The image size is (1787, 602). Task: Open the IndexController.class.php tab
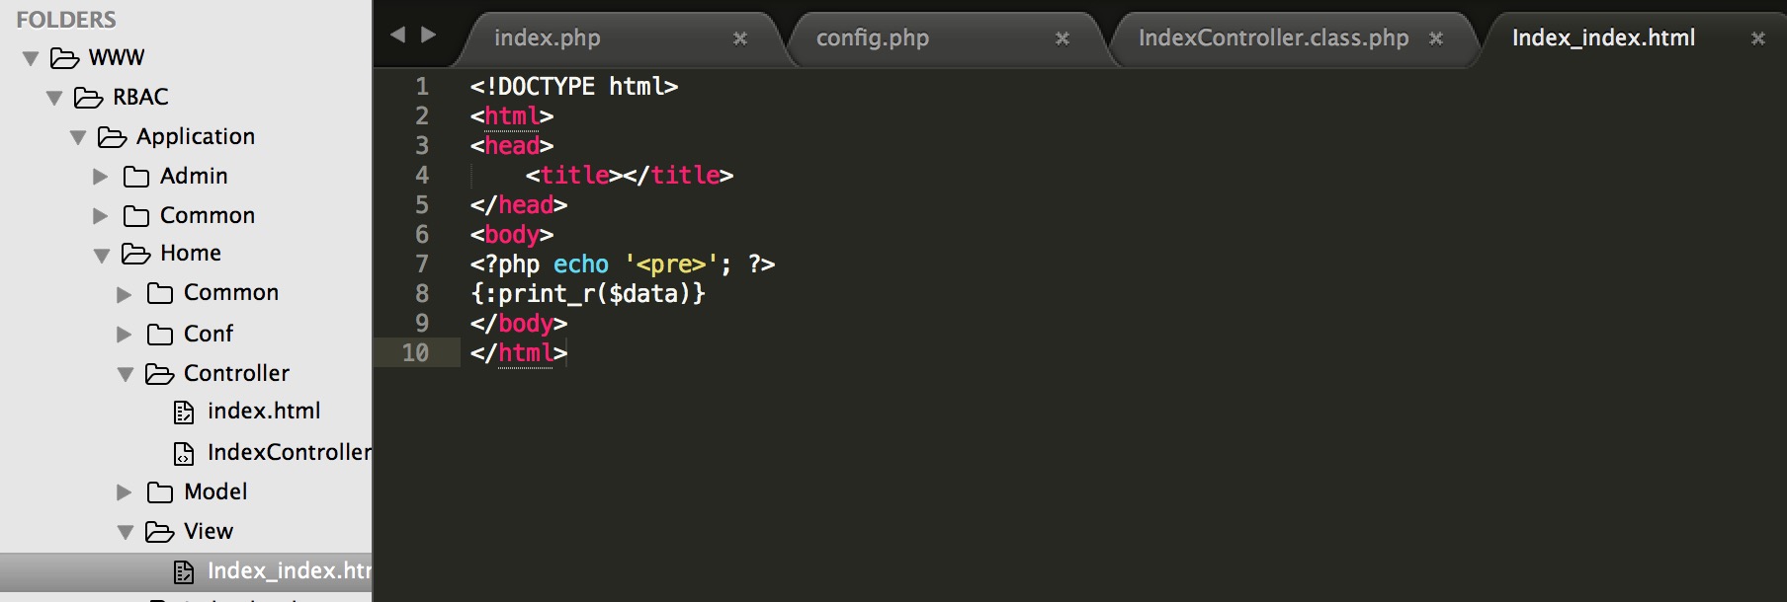click(x=1272, y=38)
